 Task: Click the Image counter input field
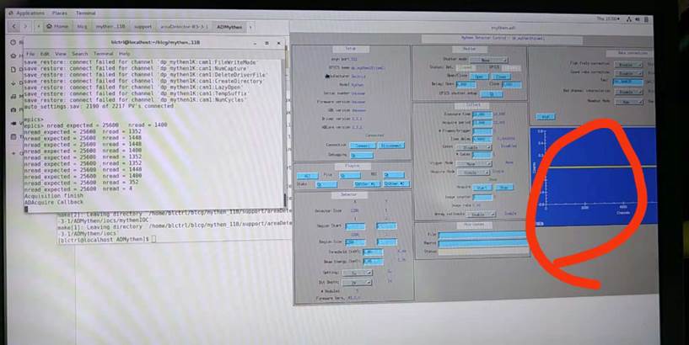482,197
